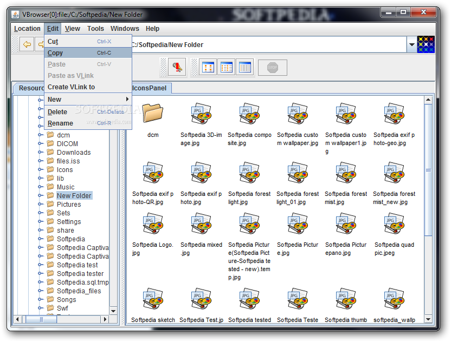
Task: Switch to icons view mode button
Action: coord(208,68)
